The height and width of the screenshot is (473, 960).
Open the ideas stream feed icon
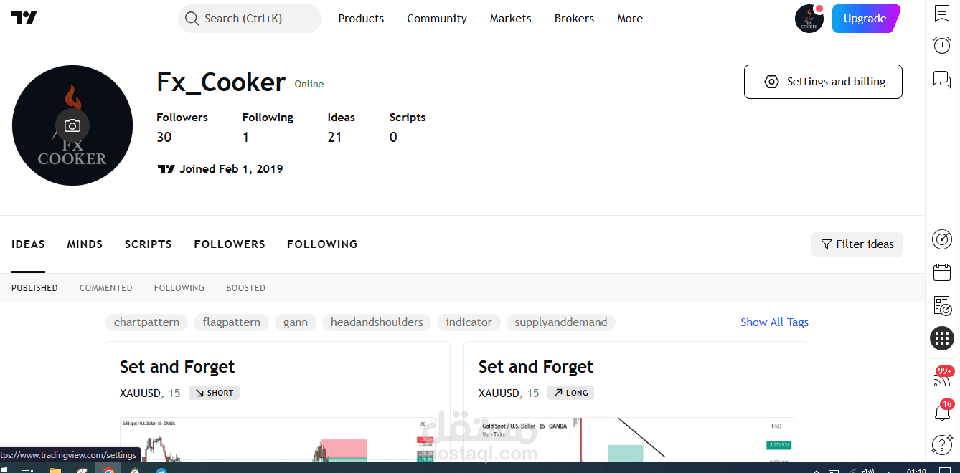click(x=942, y=377)
